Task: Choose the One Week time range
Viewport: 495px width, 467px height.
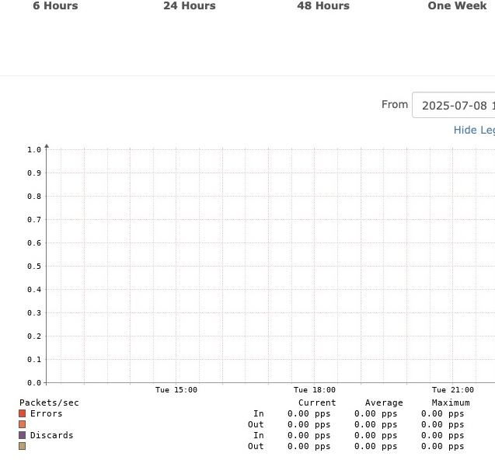Action: point(457,6)
